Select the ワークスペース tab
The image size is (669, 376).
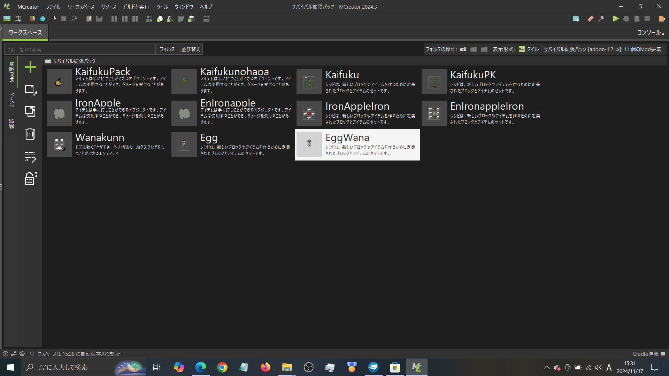pyautogui.click(x=25, y=33)
